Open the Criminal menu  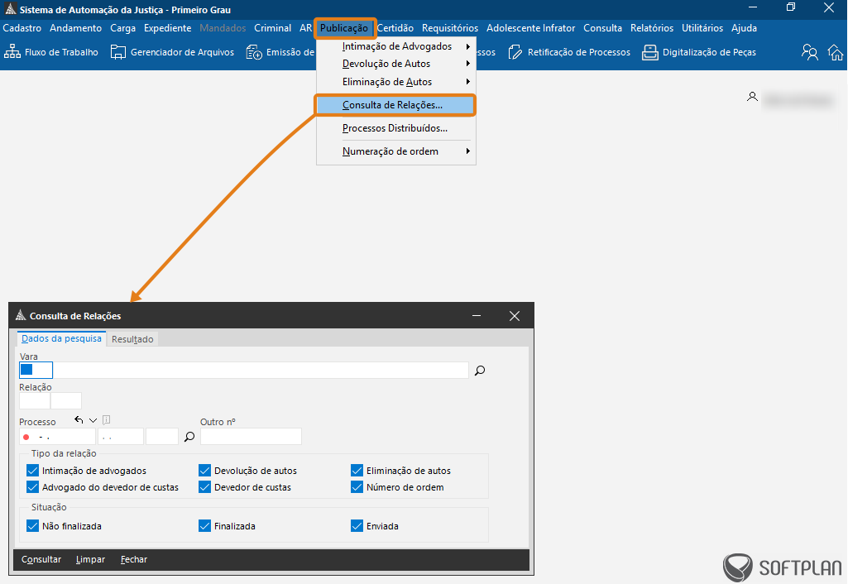pos(272,28)
